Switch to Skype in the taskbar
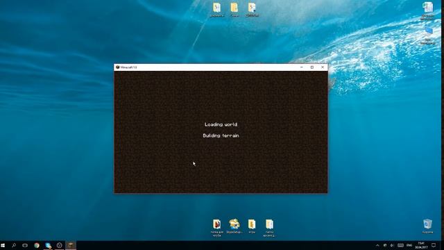The width and height of the screenshot is (444, 250). tap(48, 245)
